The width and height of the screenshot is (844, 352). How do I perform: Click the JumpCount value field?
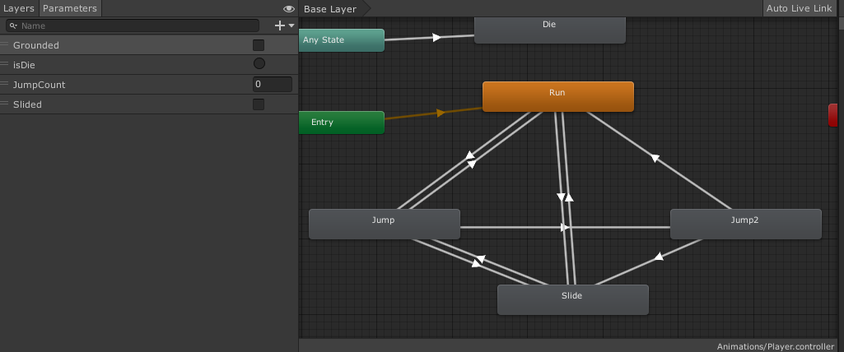(x=273, y=85)
